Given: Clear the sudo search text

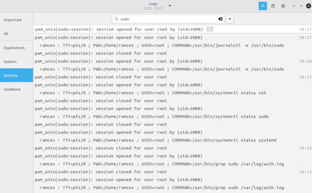Looking at the screenshot, I should tap(220, 19).
